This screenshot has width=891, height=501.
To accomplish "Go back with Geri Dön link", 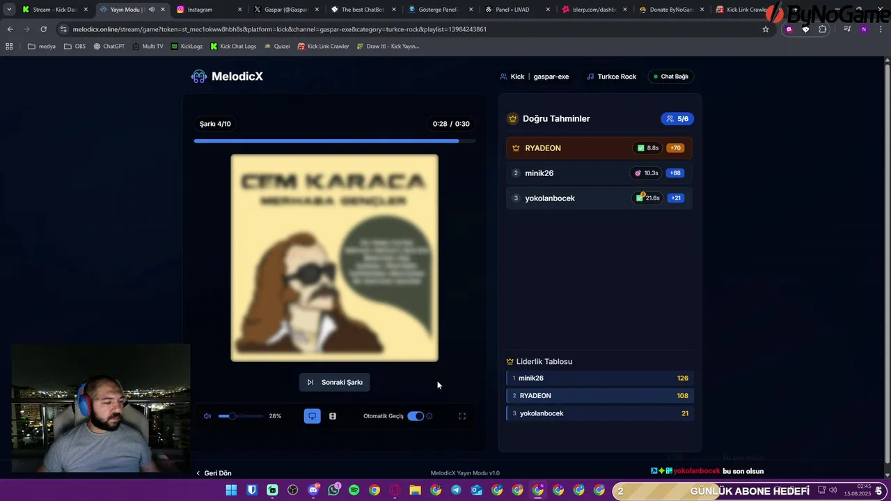I will coord(214,473).
